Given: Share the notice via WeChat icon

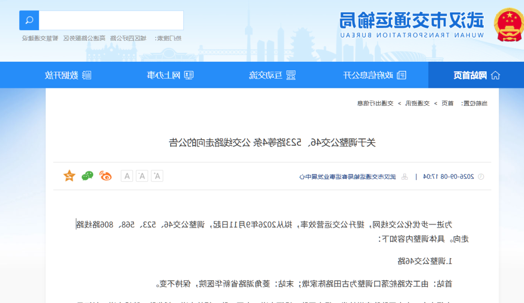Looking at the screenshot, I should tap(87, 176).
